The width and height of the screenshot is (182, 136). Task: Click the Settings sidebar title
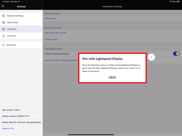click(21, 7)
